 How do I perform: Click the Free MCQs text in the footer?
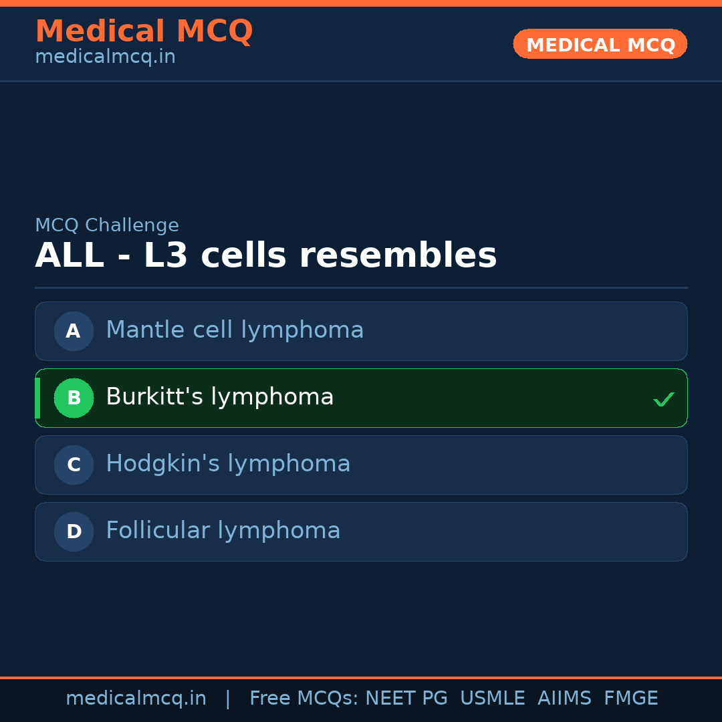coord(304,699)
